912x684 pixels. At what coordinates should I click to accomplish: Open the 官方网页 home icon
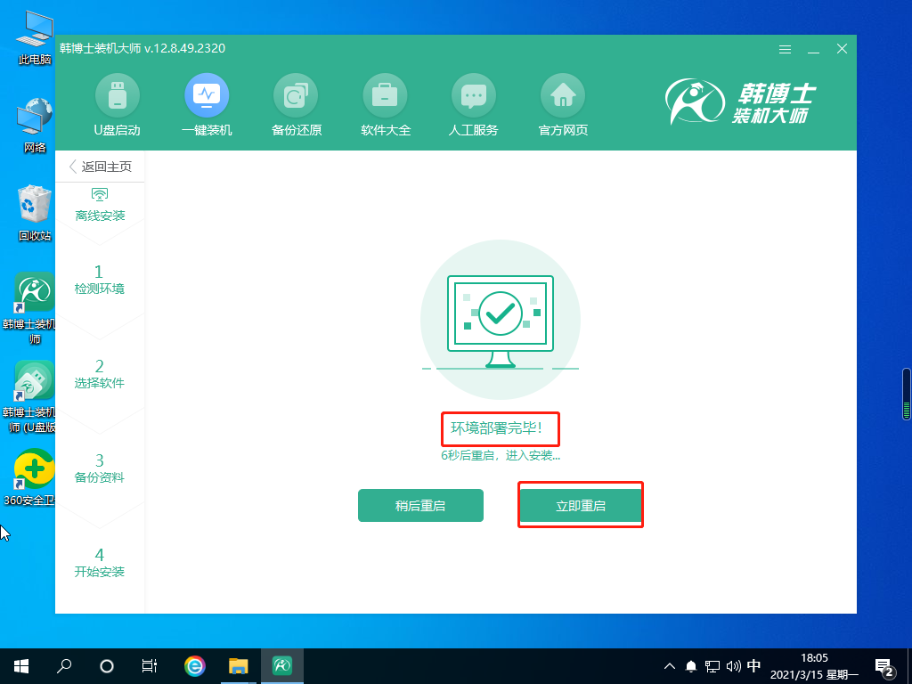point(563,94)
